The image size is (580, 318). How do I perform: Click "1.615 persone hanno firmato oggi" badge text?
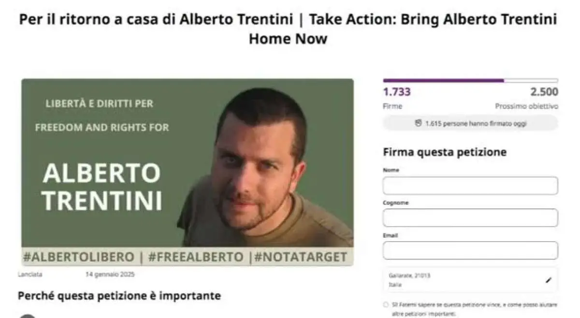[476, 123]
